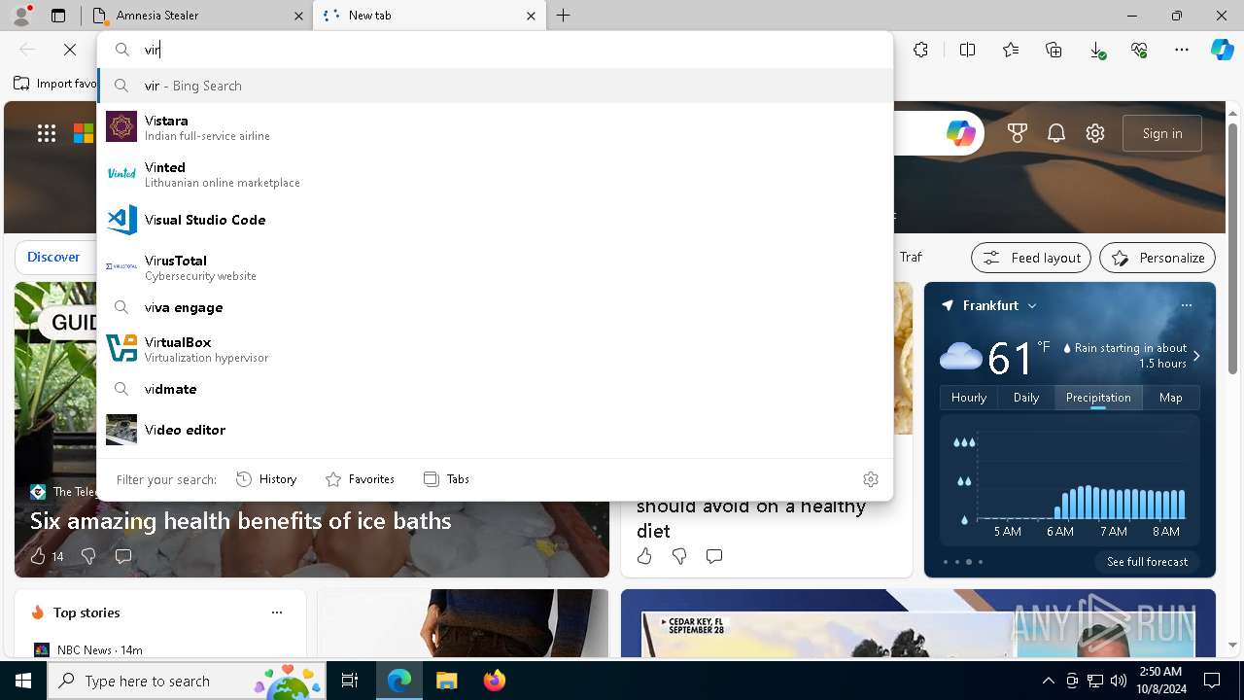Image resolution: width=1244 pixels, height=700 pixels.
Task: Click the Personalize button
Action: pyautogui.click(x=1158, y=258)
